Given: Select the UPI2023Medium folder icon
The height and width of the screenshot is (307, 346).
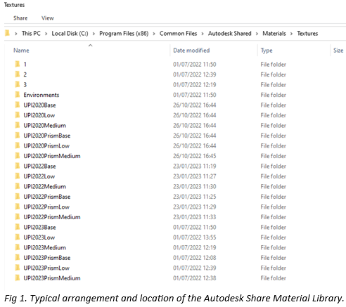Looking at the screenshot, I should pyautogui.click(x=18, y=247).
